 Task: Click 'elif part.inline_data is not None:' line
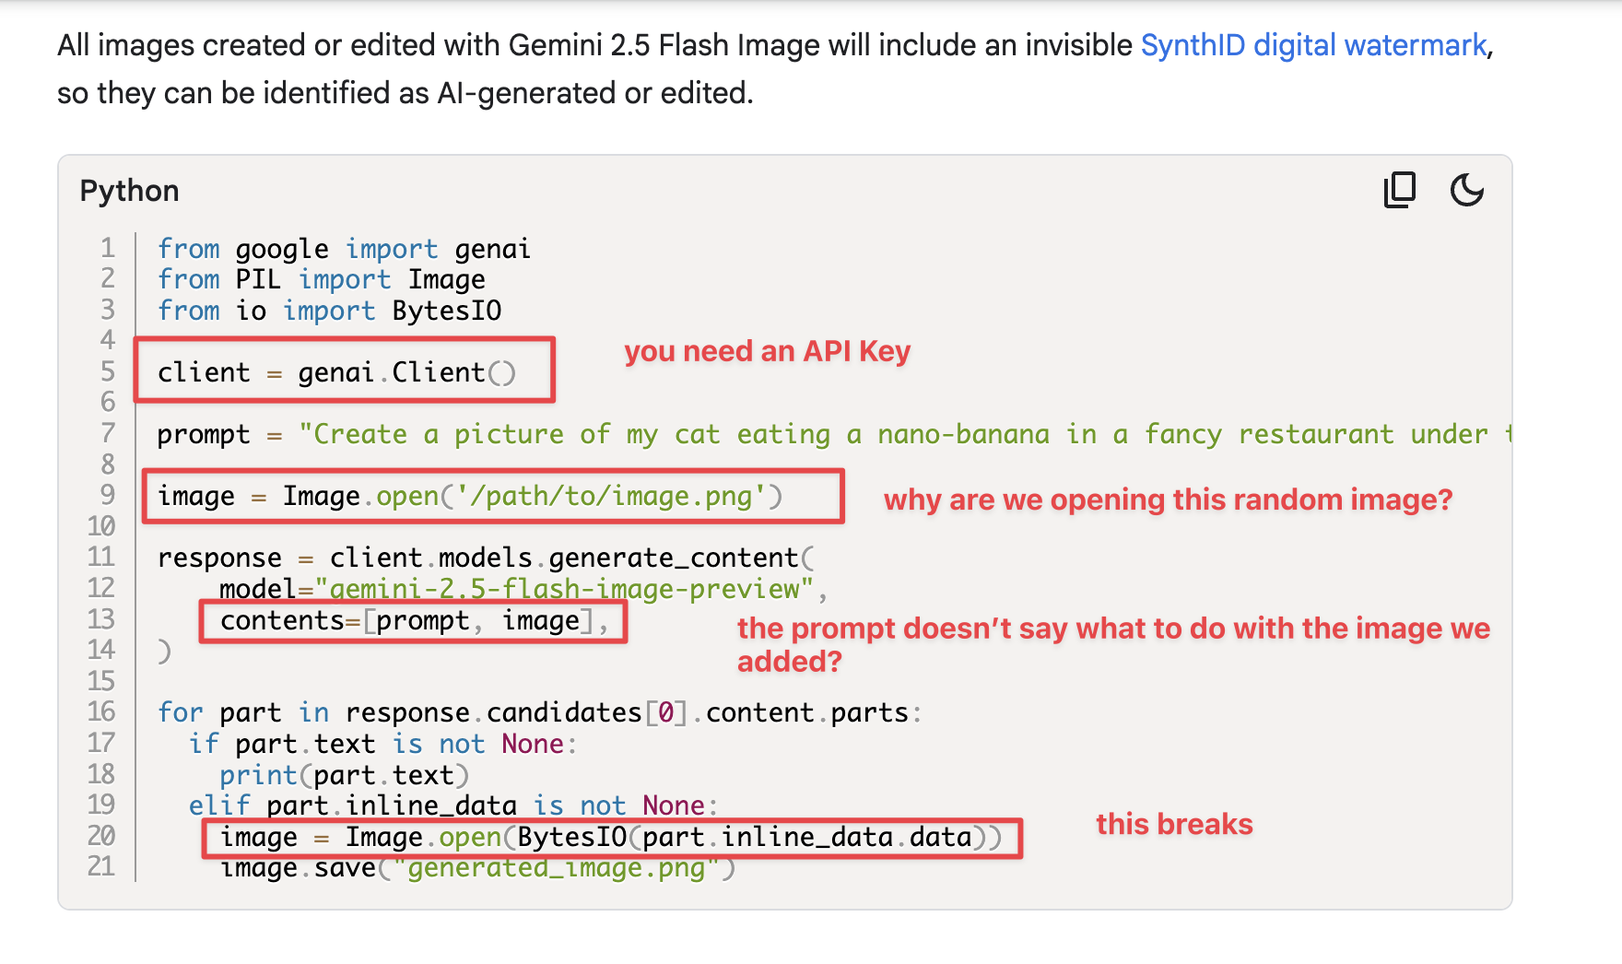(453, 805)
